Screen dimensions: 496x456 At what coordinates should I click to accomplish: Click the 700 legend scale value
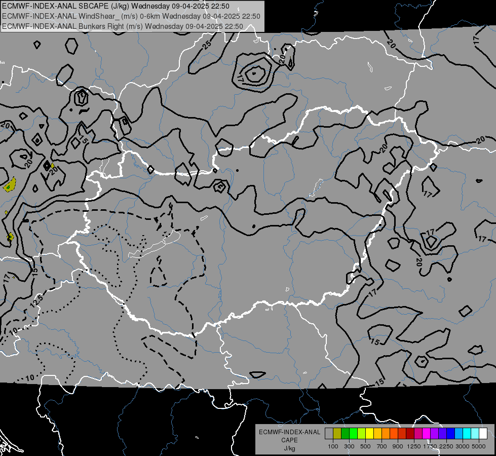pyautogui.click(x=382, y=446)
